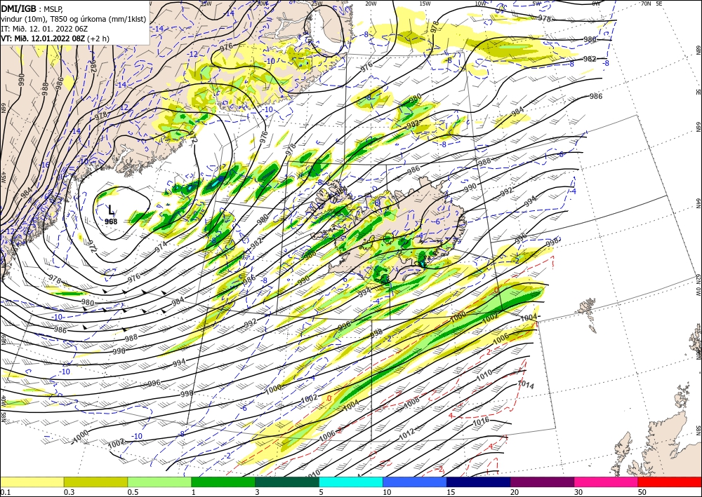Choose the purple 20–30 legend swatch
702x497 pixels.
tap(542, 482)
